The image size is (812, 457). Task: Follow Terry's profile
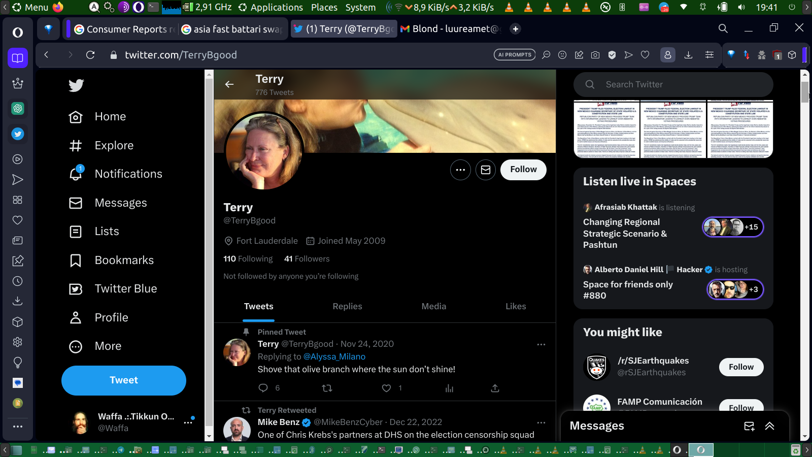coord(523,170)
